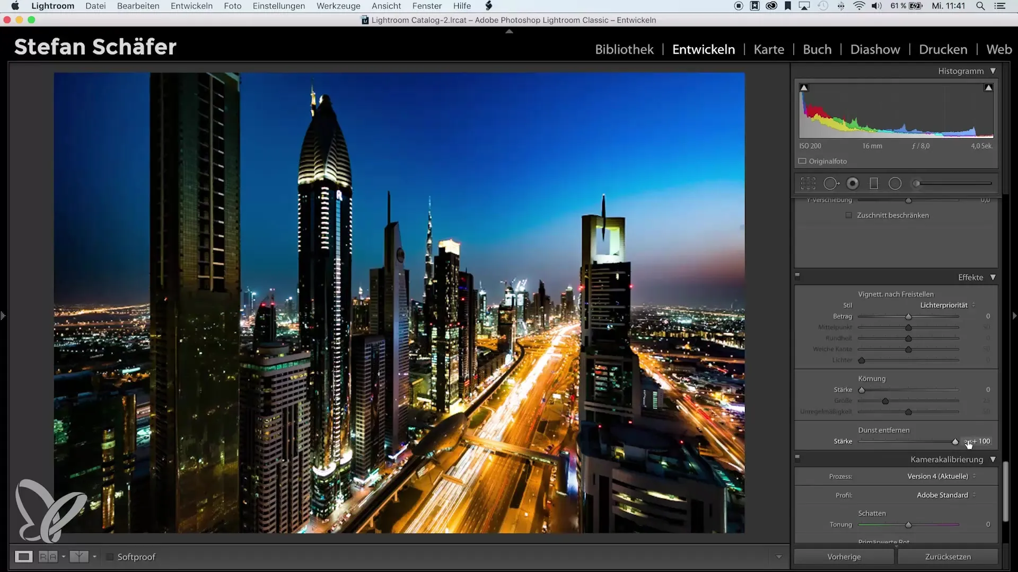Image resolution: width=1018 pixels, height=572 pixels.
Task: Open the Hilfe menu
Action: click(x=462, y=6)
